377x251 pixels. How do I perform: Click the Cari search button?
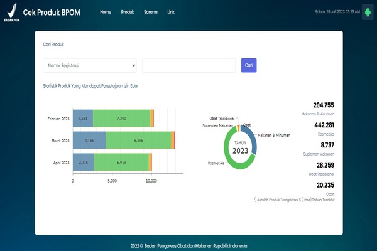point(249,65)
